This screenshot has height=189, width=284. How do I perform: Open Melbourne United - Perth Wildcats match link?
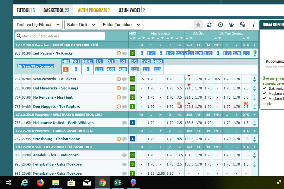pos(63,123)
